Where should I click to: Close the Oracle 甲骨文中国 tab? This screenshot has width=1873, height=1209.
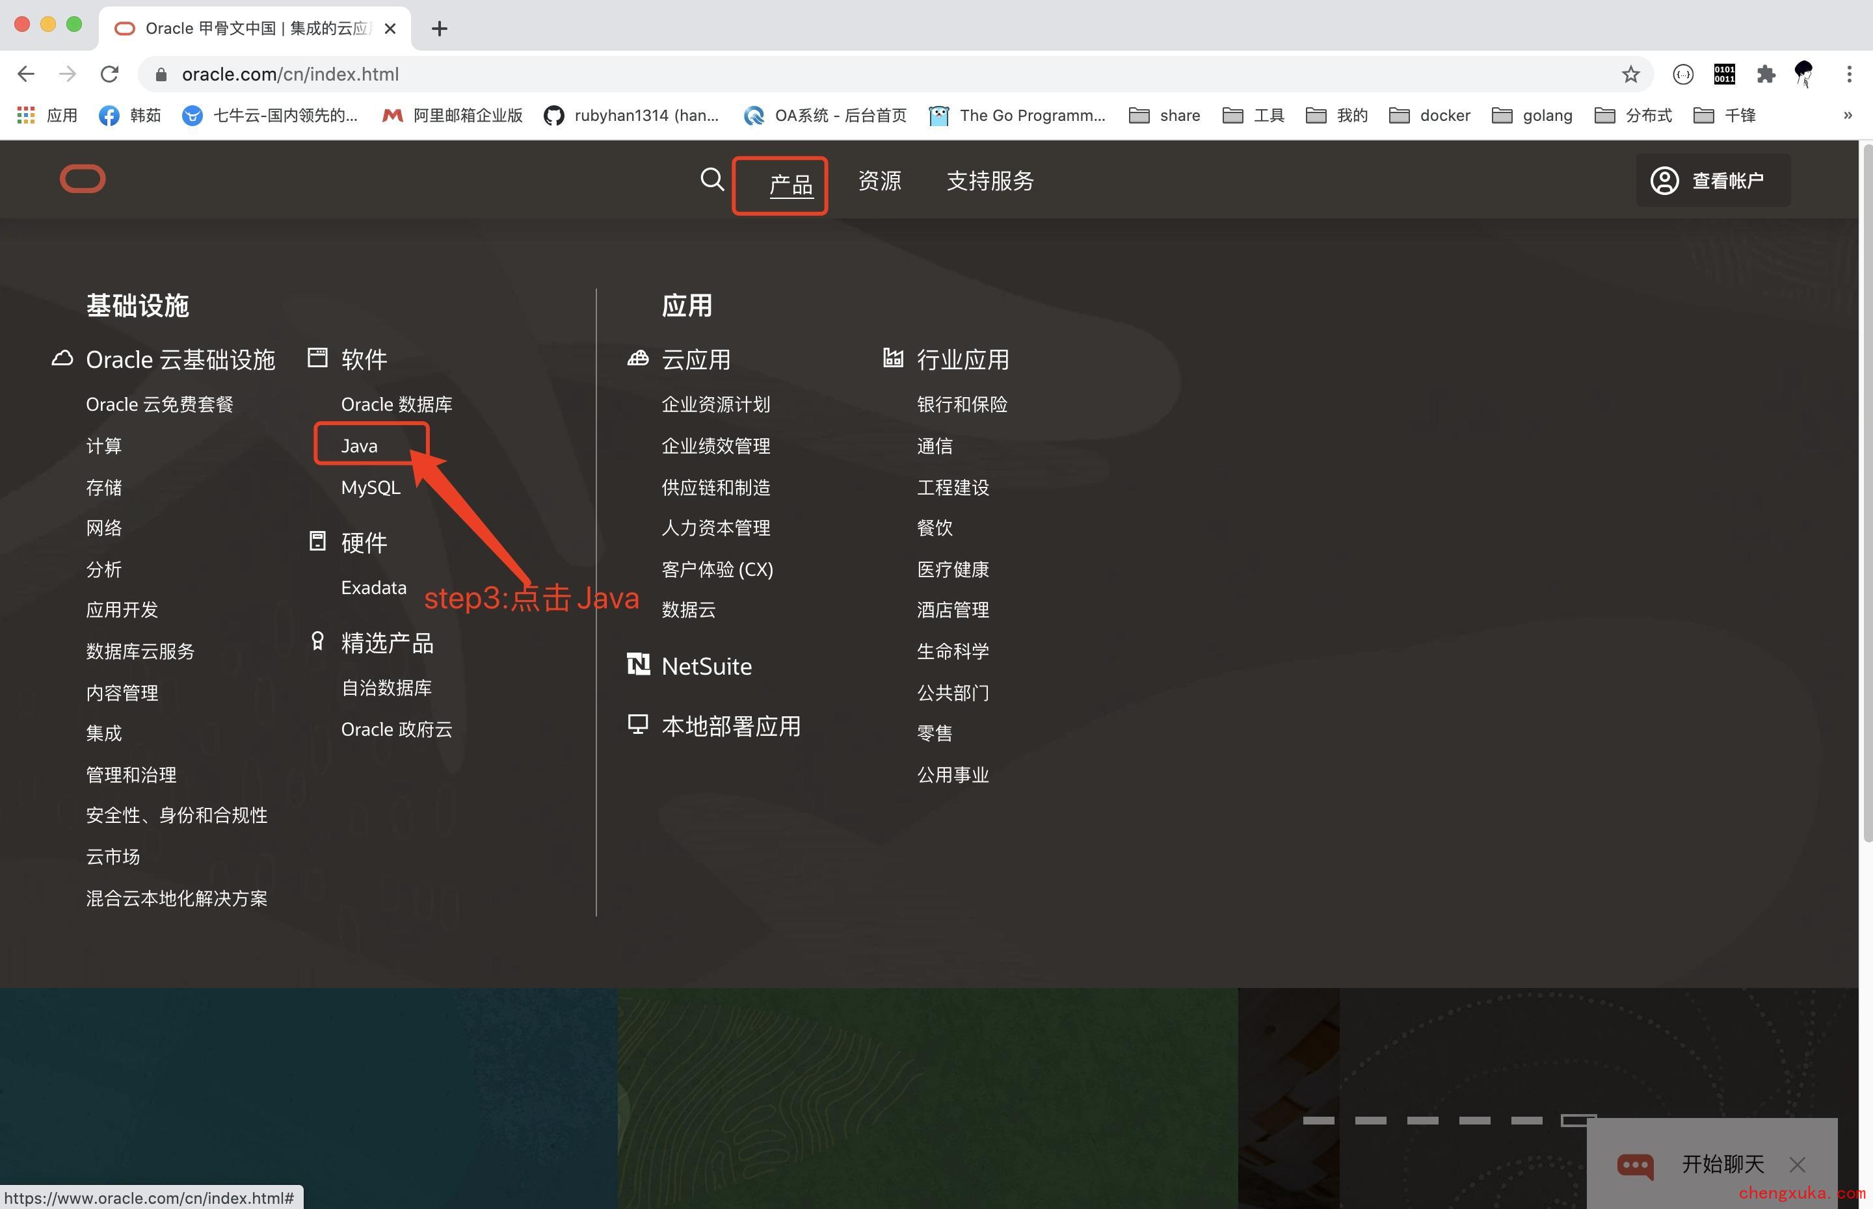390,29
